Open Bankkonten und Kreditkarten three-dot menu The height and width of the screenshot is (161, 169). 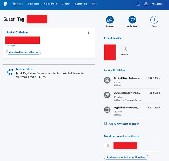(157, 136)
